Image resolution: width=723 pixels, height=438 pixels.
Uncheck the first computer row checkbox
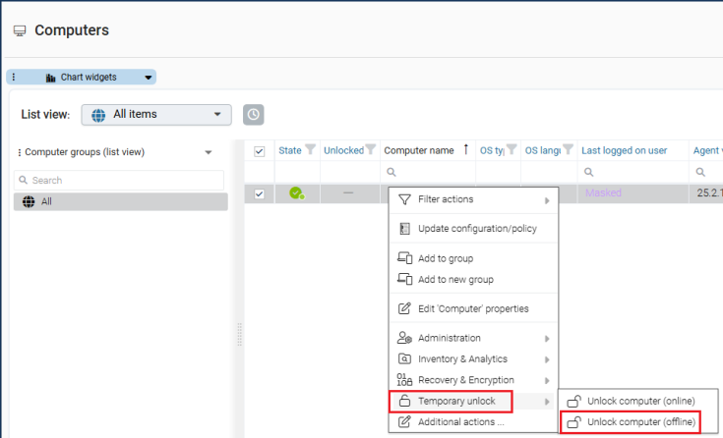pyautogui.click(x=260, y=193)
